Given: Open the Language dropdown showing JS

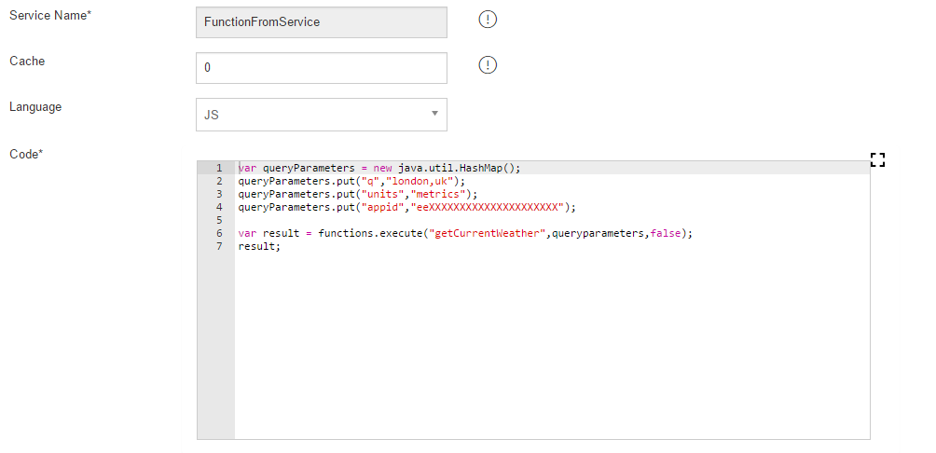Looking at the screenshot, I should point(321,115).
